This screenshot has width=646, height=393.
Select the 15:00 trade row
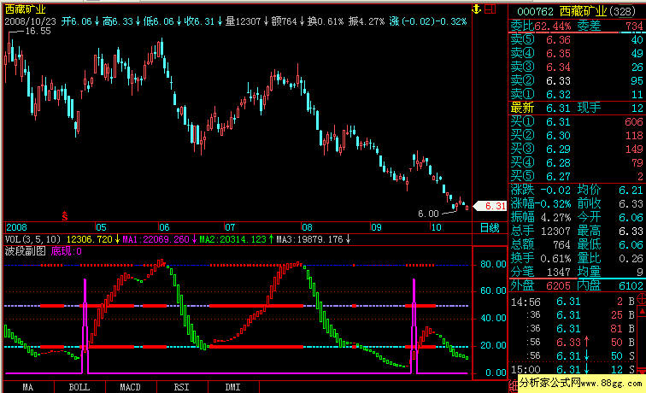[x=573, y=370]
